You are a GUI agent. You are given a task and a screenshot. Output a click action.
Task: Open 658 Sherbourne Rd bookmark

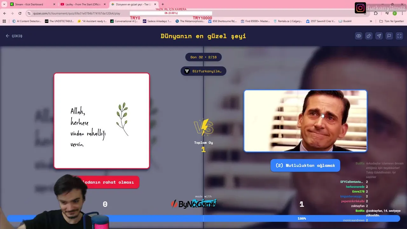point(223,21)
